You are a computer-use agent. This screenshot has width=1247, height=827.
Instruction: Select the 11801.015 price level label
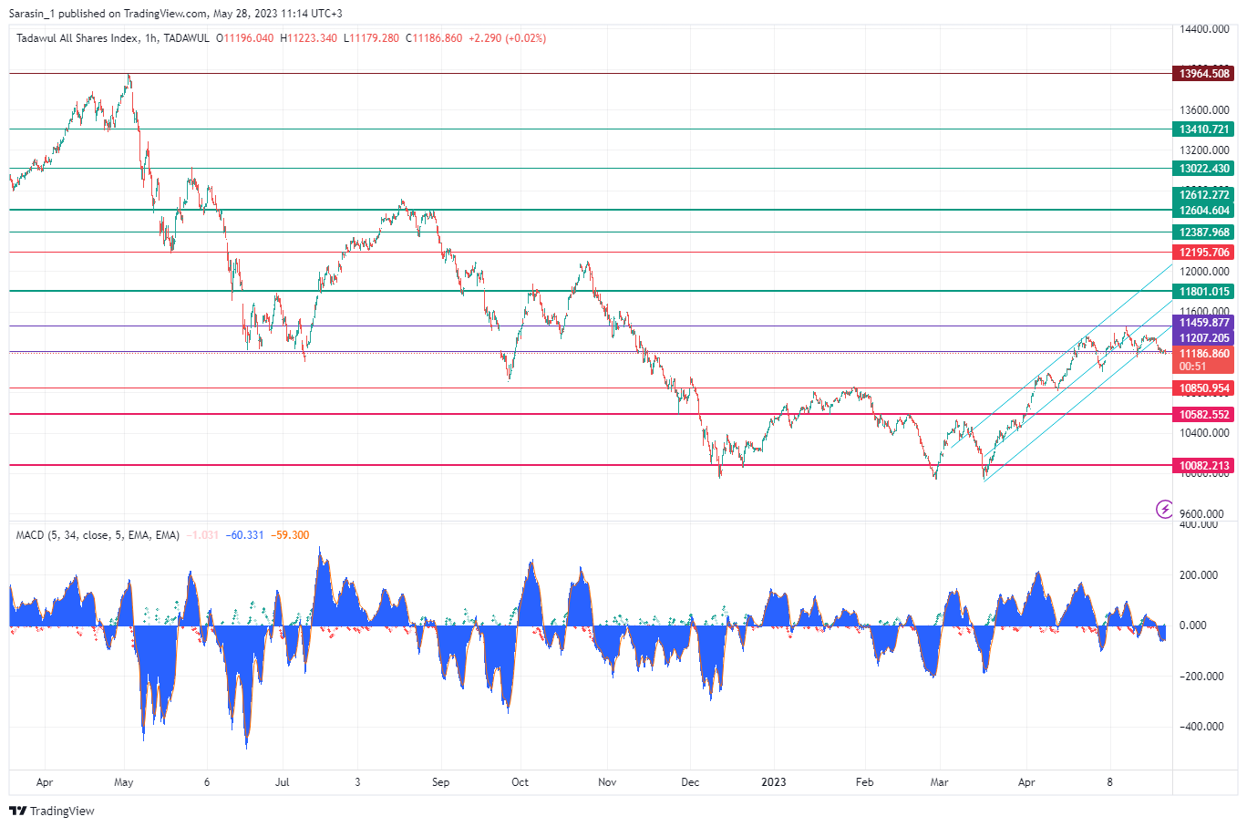click(1203, 292)
